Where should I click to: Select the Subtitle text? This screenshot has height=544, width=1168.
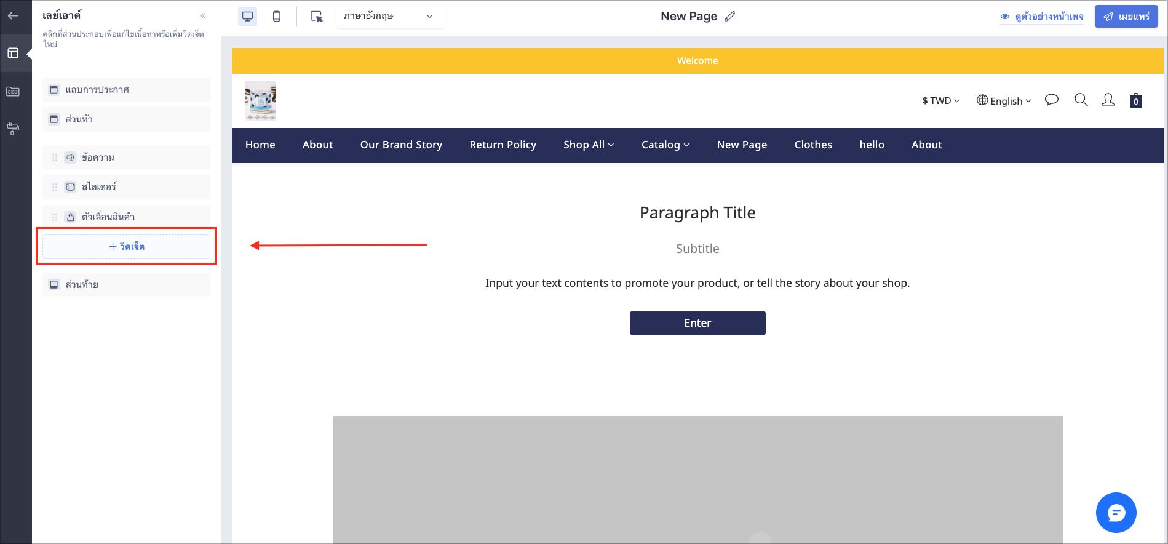click(697, 249)
